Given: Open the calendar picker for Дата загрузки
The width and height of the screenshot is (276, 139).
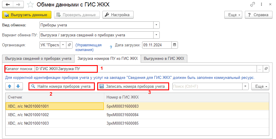Looking at the screenshot, I should pos(174,45).
